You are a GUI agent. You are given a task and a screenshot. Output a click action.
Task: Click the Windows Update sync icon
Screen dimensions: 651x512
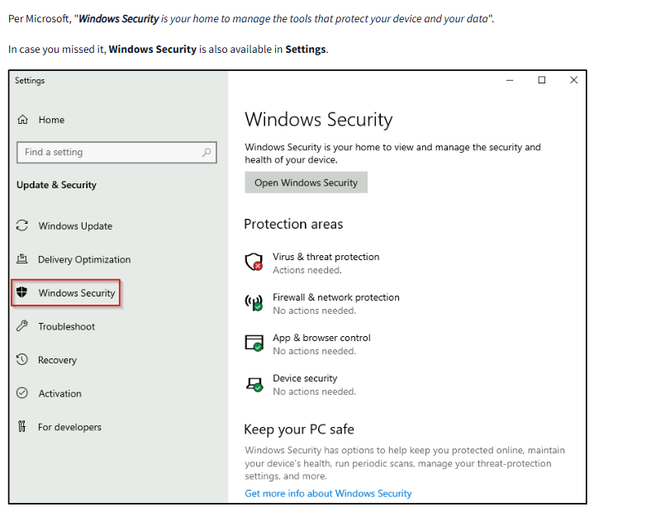tap(22, 226)
